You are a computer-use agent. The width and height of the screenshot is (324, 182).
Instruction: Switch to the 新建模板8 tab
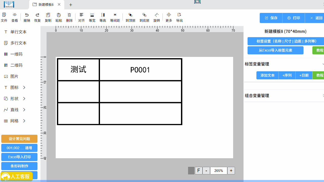pyautogui.click(x=46, y=4)
